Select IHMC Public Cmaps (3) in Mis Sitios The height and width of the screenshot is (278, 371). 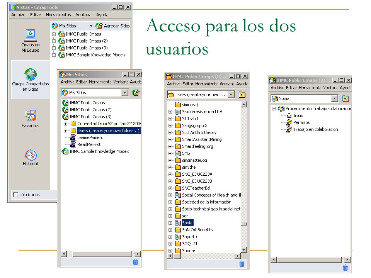[x=90, y=117]
